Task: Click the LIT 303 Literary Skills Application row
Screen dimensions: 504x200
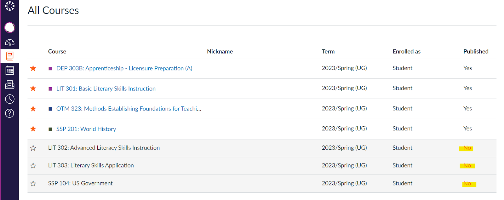Action: [x=91, y=166]
